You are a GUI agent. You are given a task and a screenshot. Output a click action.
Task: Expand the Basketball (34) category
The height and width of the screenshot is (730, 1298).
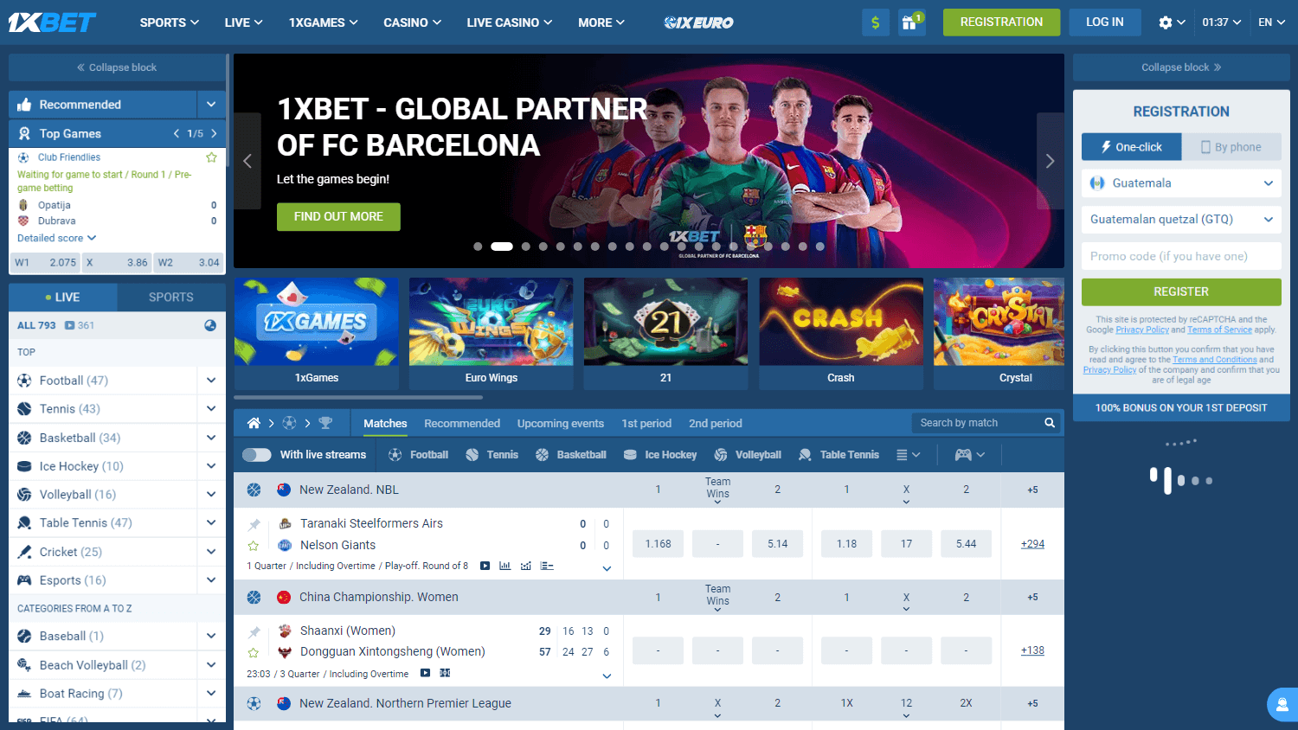click(x=211, y=438)
